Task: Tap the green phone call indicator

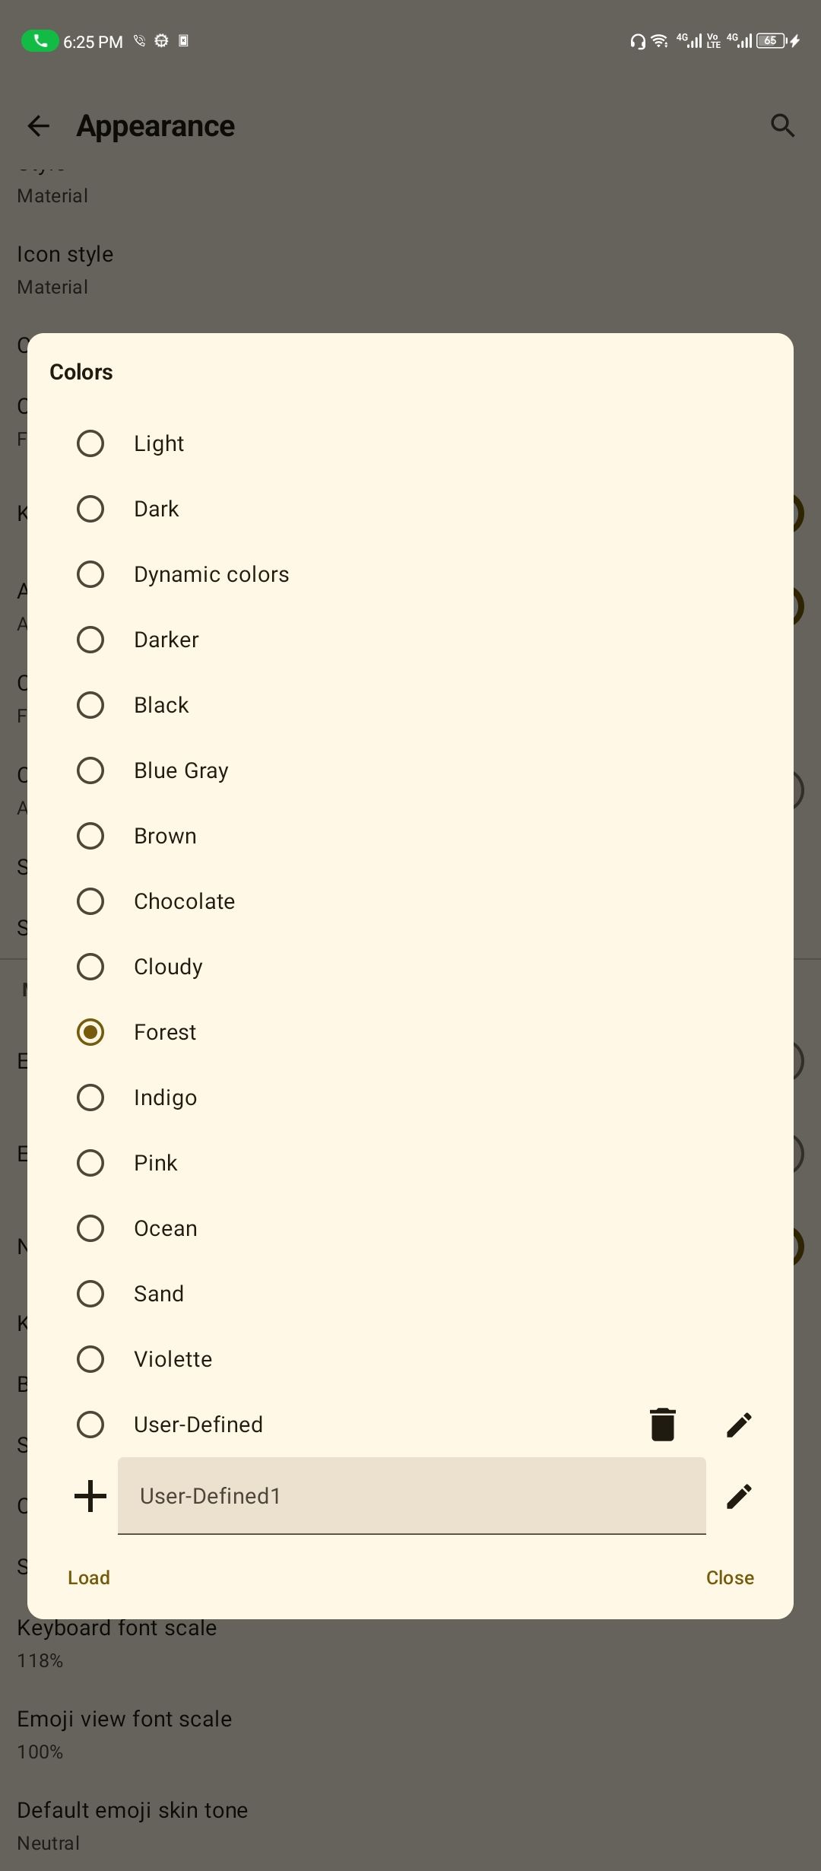Action: point(40,41)
